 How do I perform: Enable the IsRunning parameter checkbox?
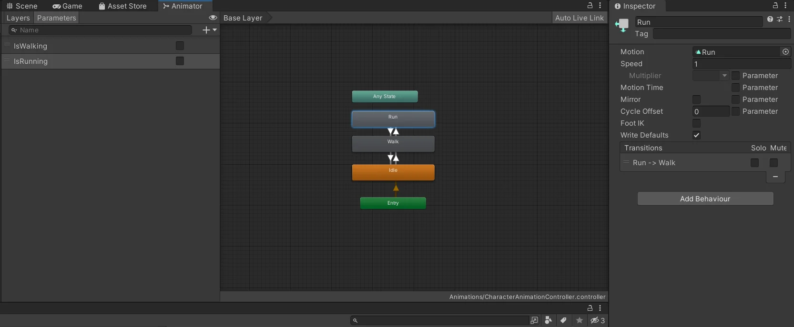pos(180,61)
